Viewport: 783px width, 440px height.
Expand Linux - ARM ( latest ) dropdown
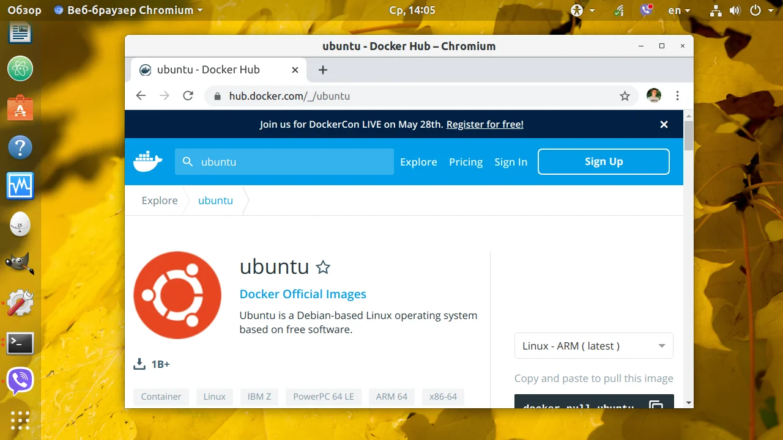coord(594,346)
